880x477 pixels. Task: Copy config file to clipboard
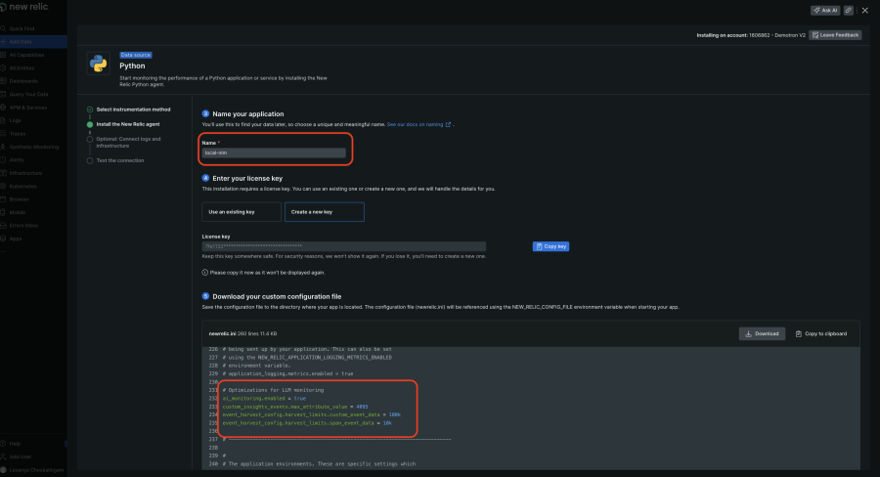pos(821,333)
